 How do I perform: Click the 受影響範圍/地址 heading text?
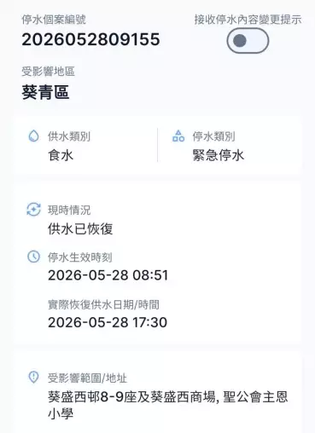pos(87,378)
